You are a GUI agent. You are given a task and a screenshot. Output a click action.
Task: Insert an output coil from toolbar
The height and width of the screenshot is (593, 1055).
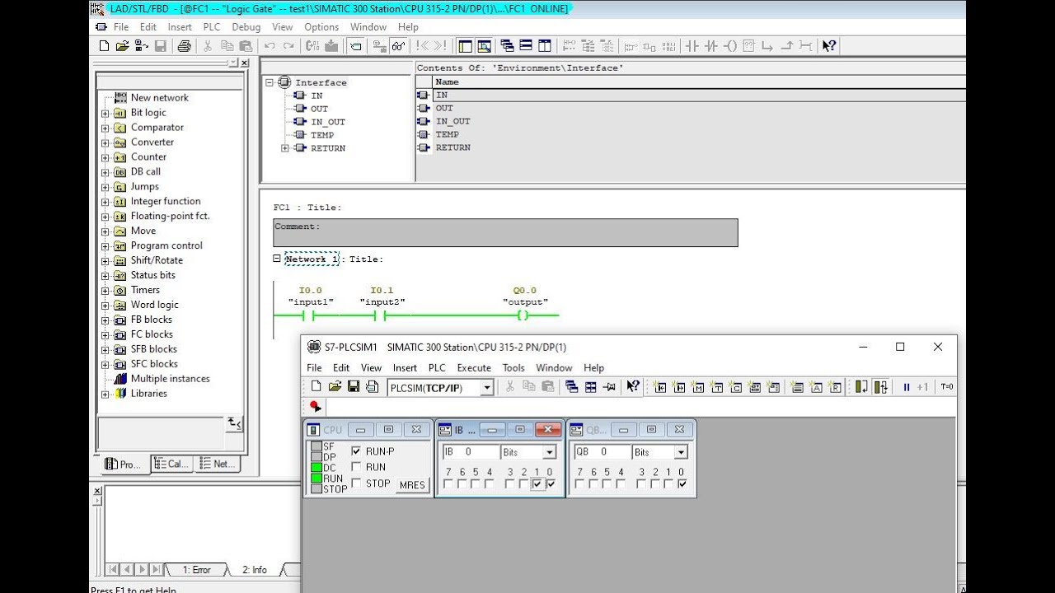tap(731, 46)
